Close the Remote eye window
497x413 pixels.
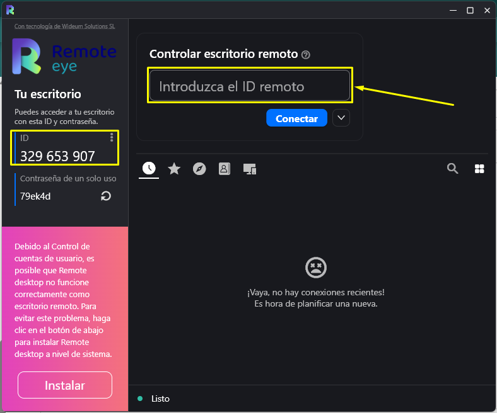point(487,11)
